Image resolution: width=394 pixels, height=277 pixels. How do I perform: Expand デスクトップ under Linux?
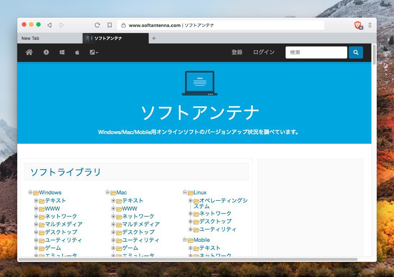190,221
